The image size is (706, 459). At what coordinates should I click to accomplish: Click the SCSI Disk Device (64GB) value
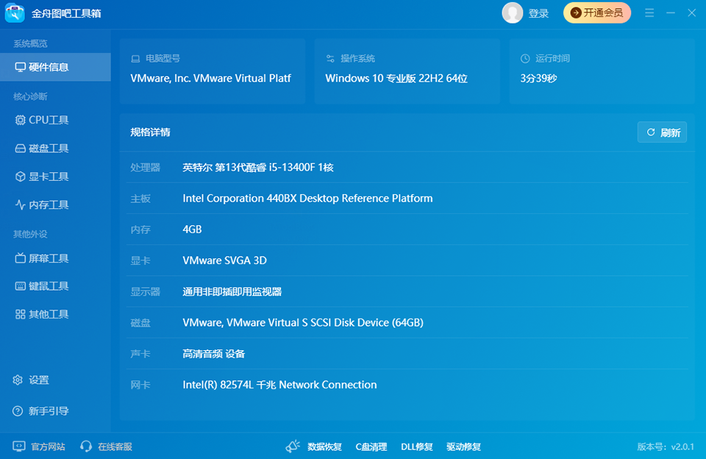(x=303, y=322)
